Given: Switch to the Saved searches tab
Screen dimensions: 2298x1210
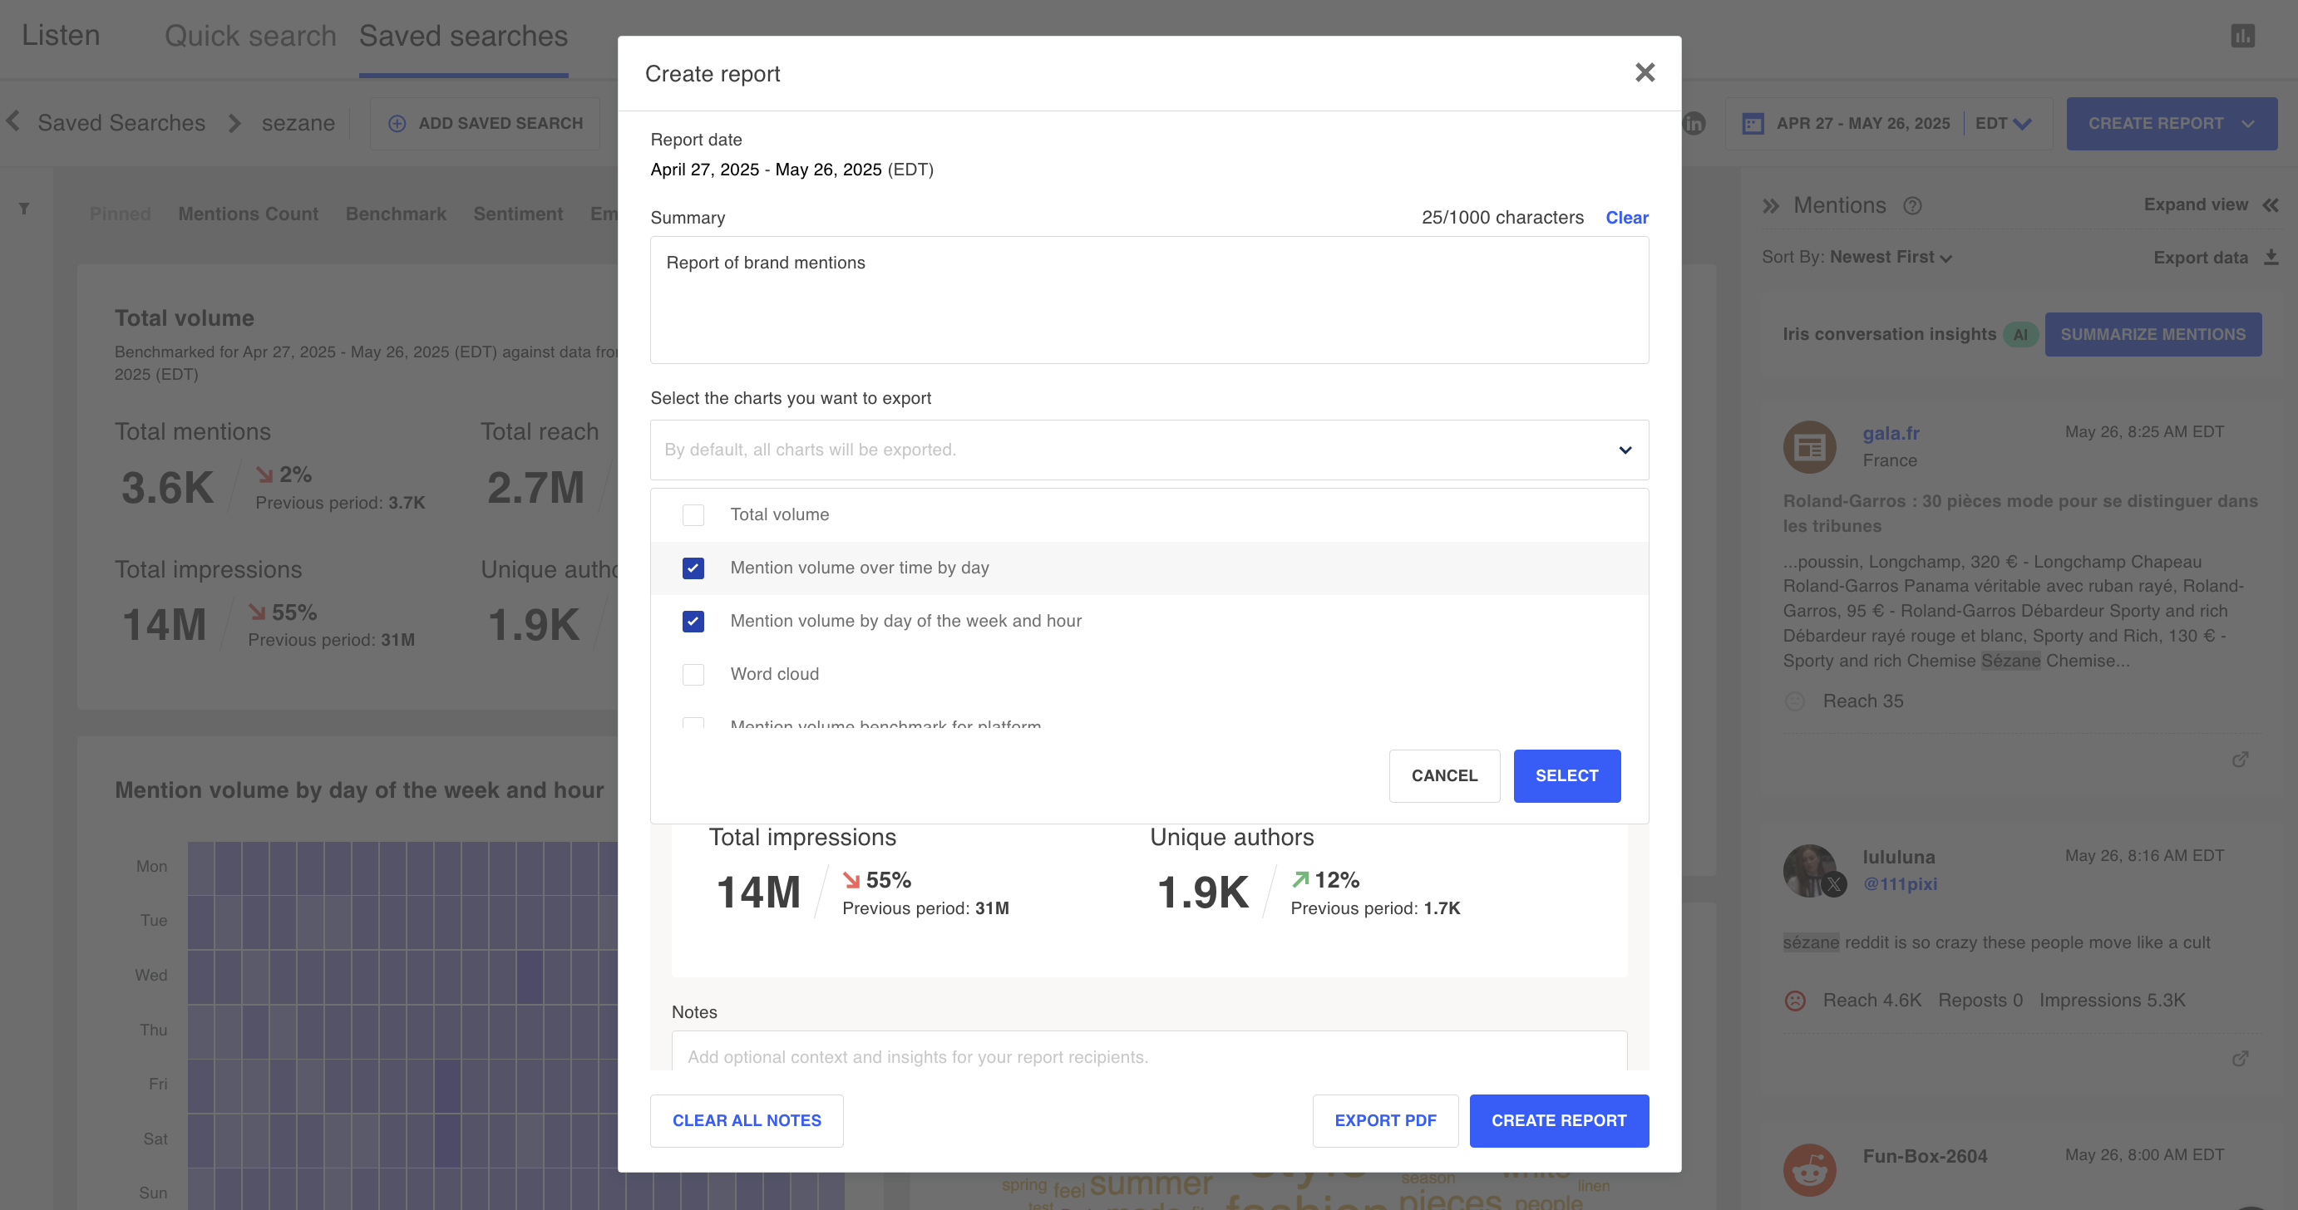Looking at the screenshot, I should point(463,36).
